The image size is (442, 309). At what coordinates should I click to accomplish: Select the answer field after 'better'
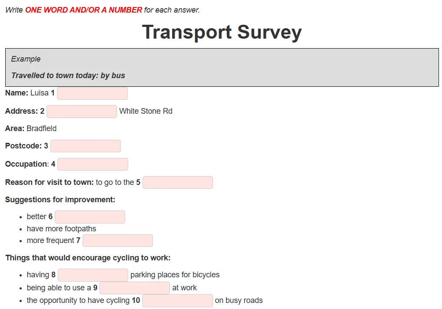(x=90, y=217)
